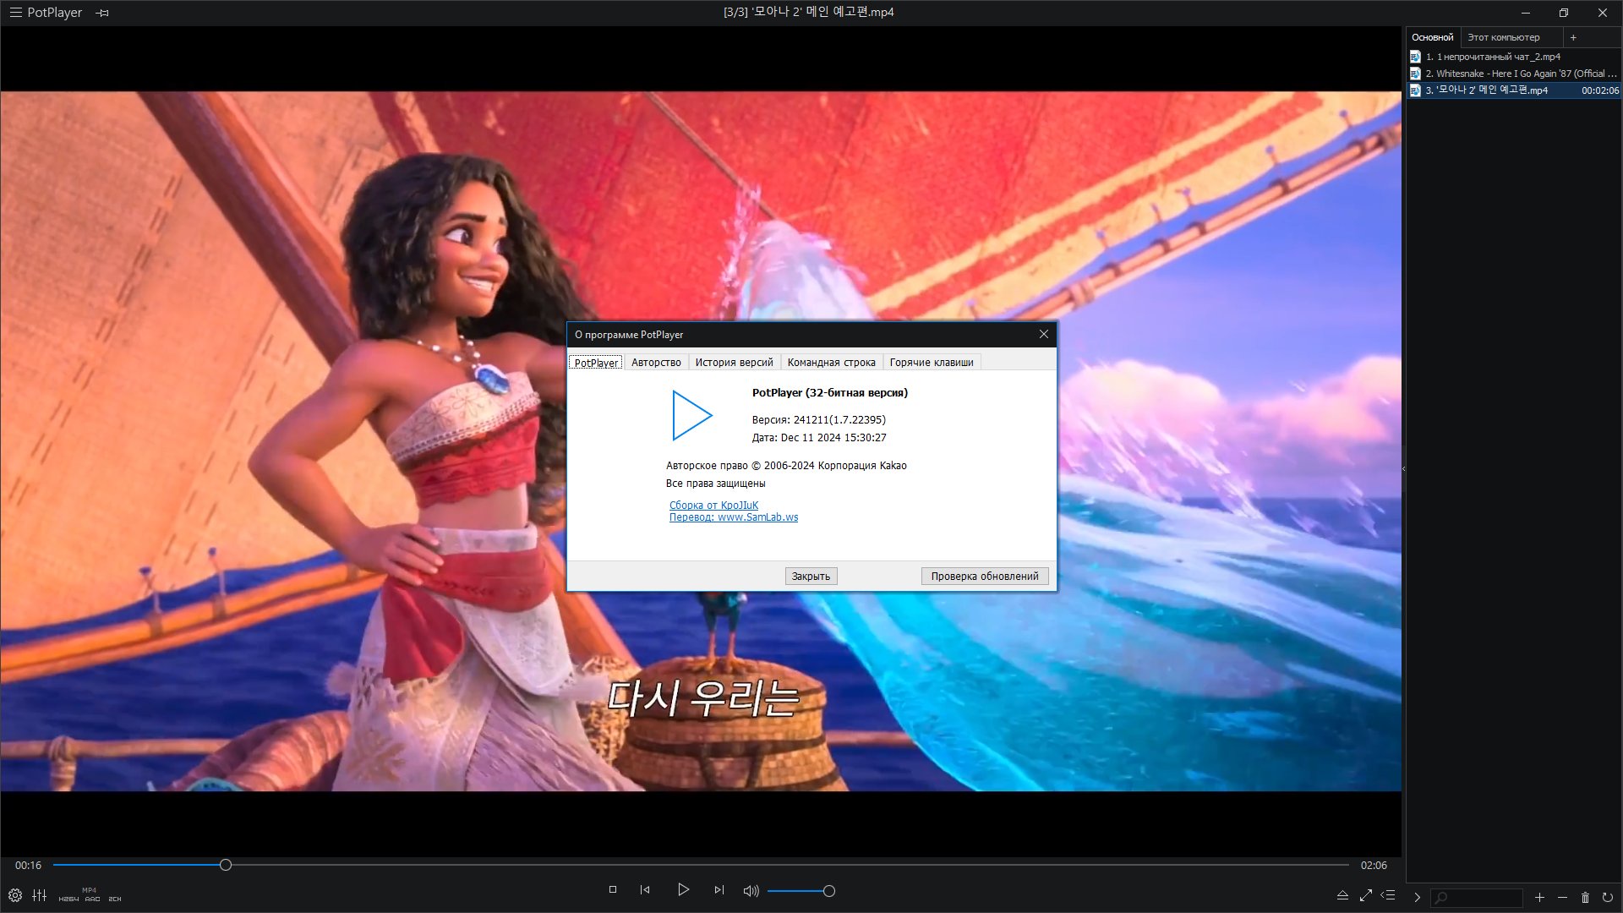Add a new playlist tab with plus
This screenshot has height=913, width=1623.
(x=1573, y=37)
